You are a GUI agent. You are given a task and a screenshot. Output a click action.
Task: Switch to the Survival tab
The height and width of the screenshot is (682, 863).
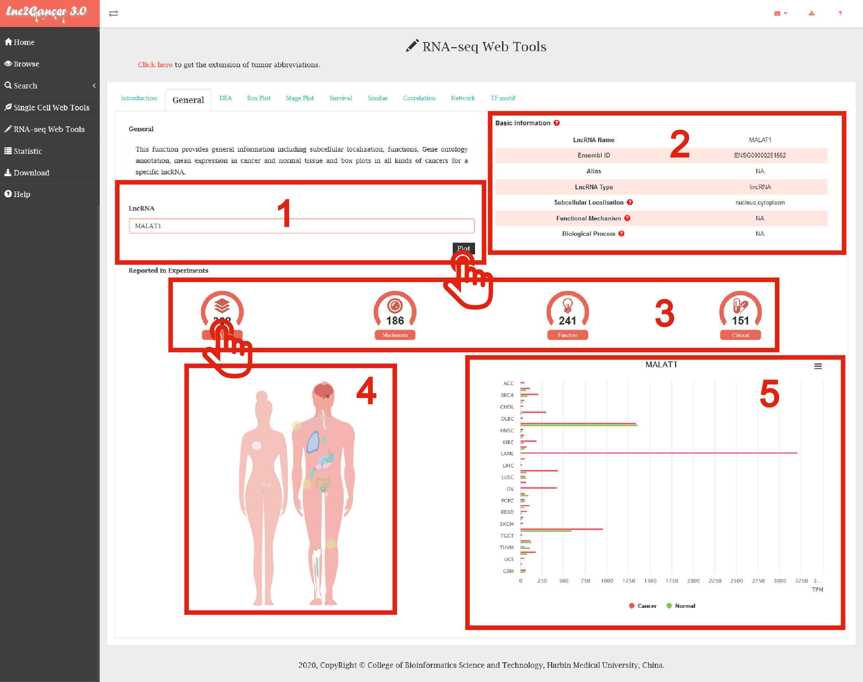pos(341,98)
